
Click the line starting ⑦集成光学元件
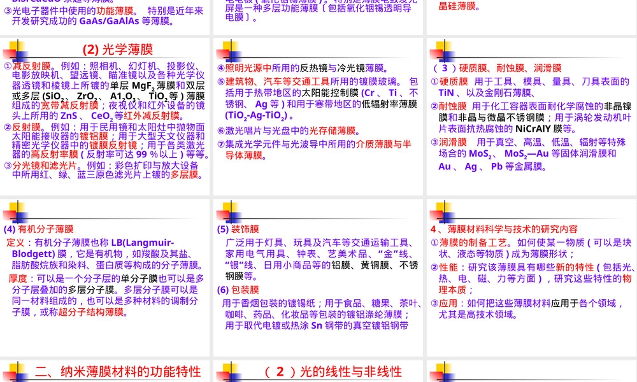(x=315, y=144)
